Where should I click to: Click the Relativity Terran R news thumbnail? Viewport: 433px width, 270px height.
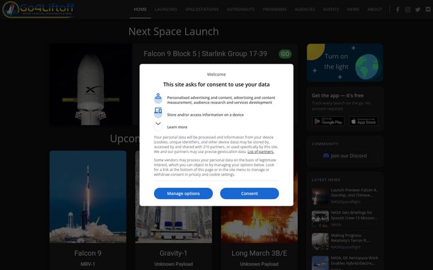320,241
